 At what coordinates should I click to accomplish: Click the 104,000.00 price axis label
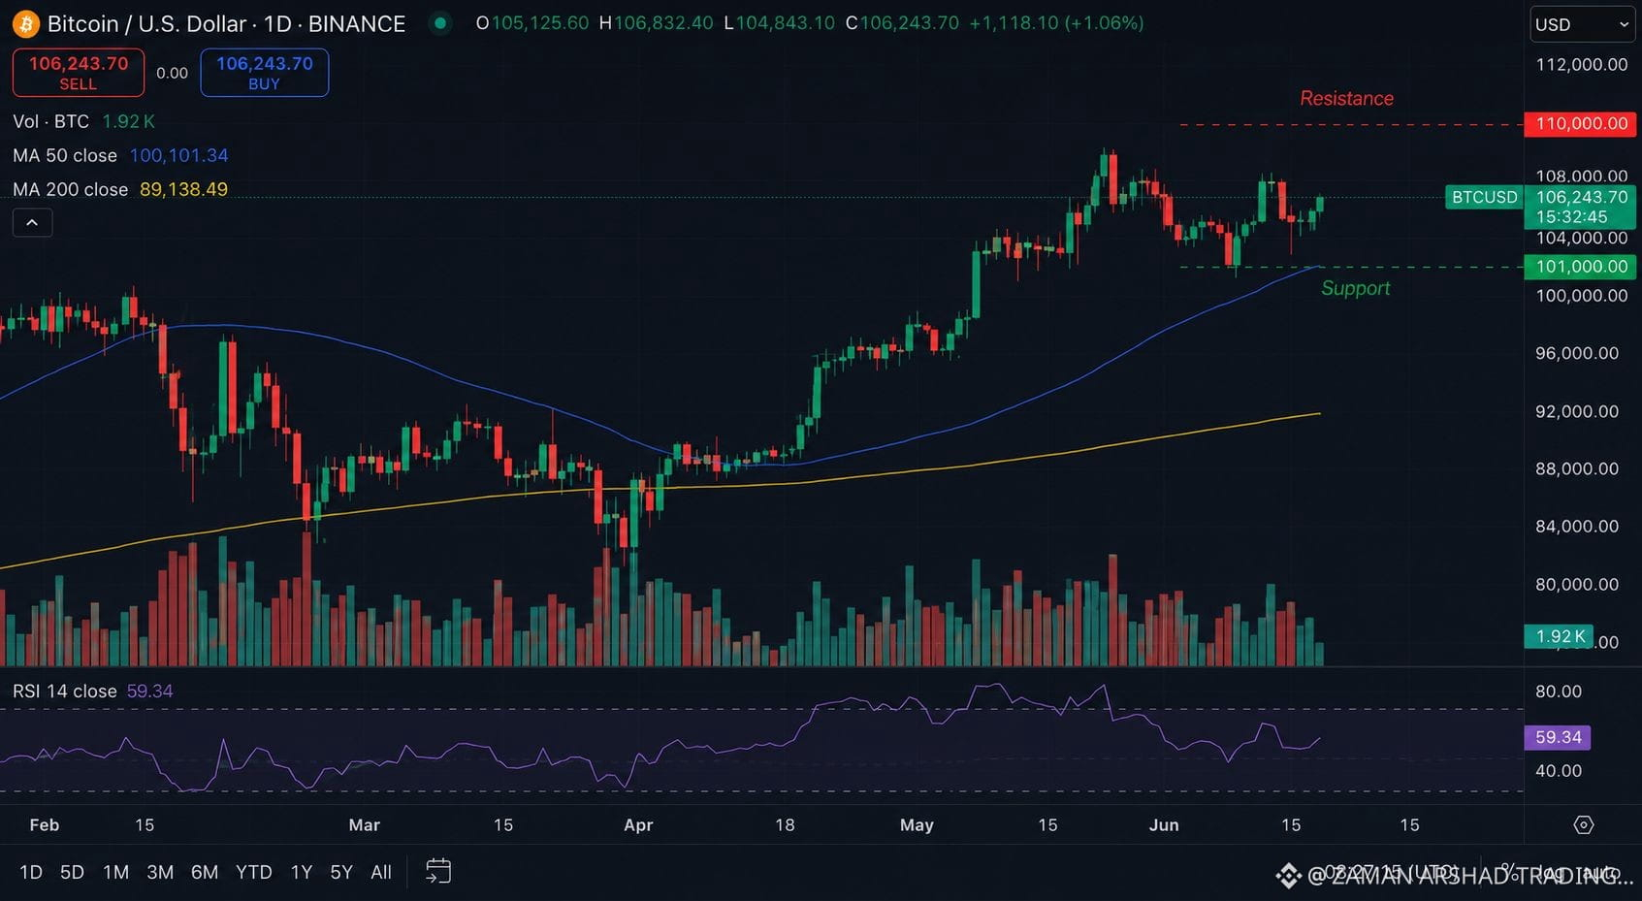1581,238
